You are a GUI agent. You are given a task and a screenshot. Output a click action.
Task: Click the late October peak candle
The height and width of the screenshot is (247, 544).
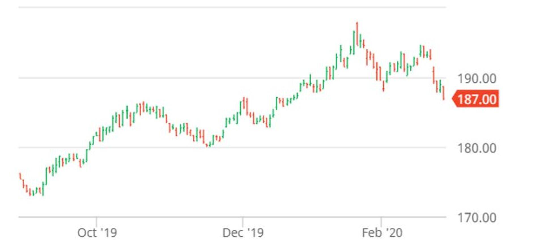pyautogui.click(x=144, y=106)
